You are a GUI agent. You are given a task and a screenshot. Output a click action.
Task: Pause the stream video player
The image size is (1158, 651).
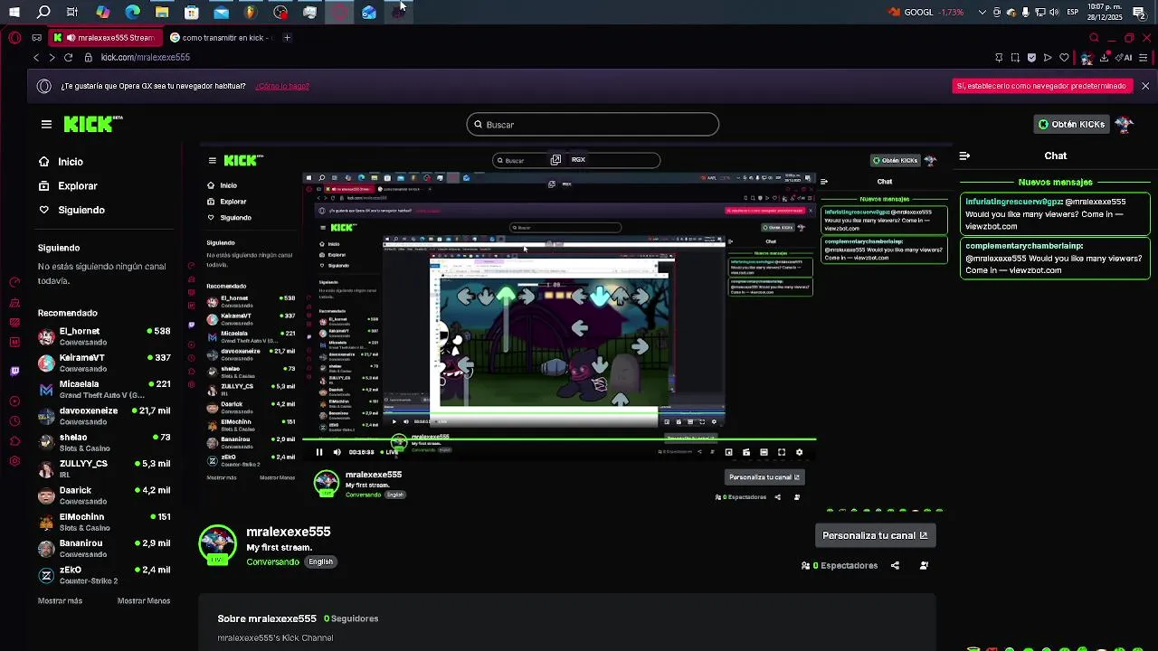click(318, 452)
